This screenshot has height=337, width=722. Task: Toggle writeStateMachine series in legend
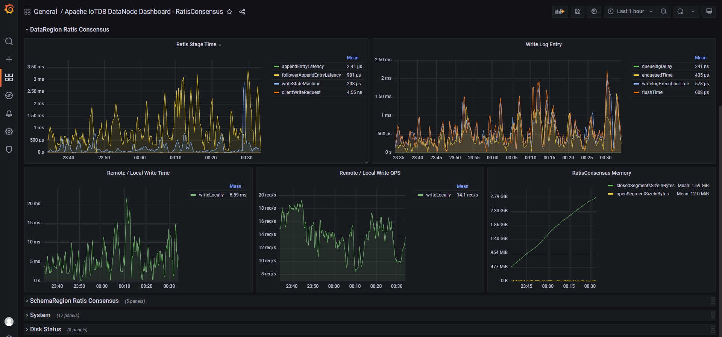(x=301, y=84)
